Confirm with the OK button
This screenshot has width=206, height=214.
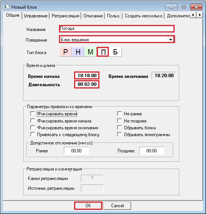tap(88, 206)
